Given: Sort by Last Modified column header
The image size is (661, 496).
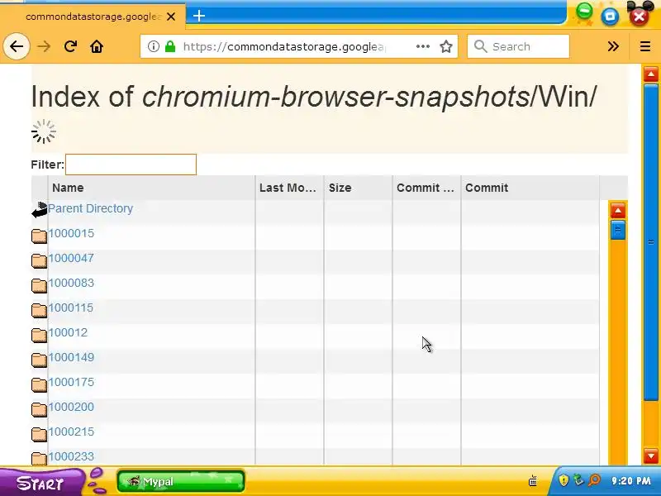Looking at the screenshot, I should coord(289,188).
